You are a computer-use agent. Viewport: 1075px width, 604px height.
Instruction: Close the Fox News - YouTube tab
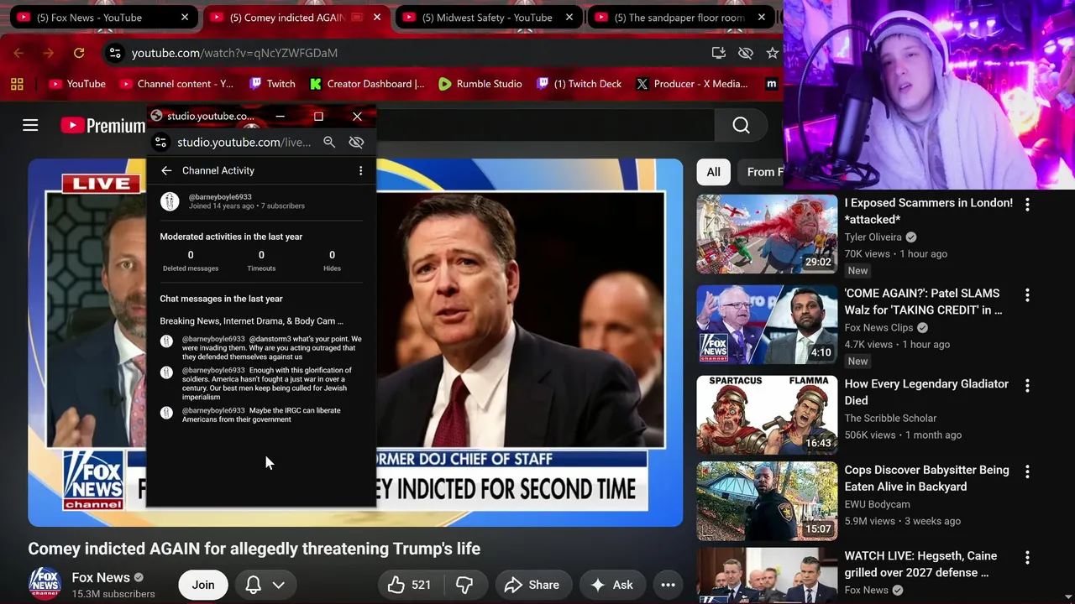tap(185, 18)
